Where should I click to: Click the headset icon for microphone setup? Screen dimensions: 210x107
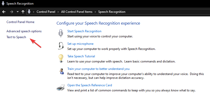(61, 46)
